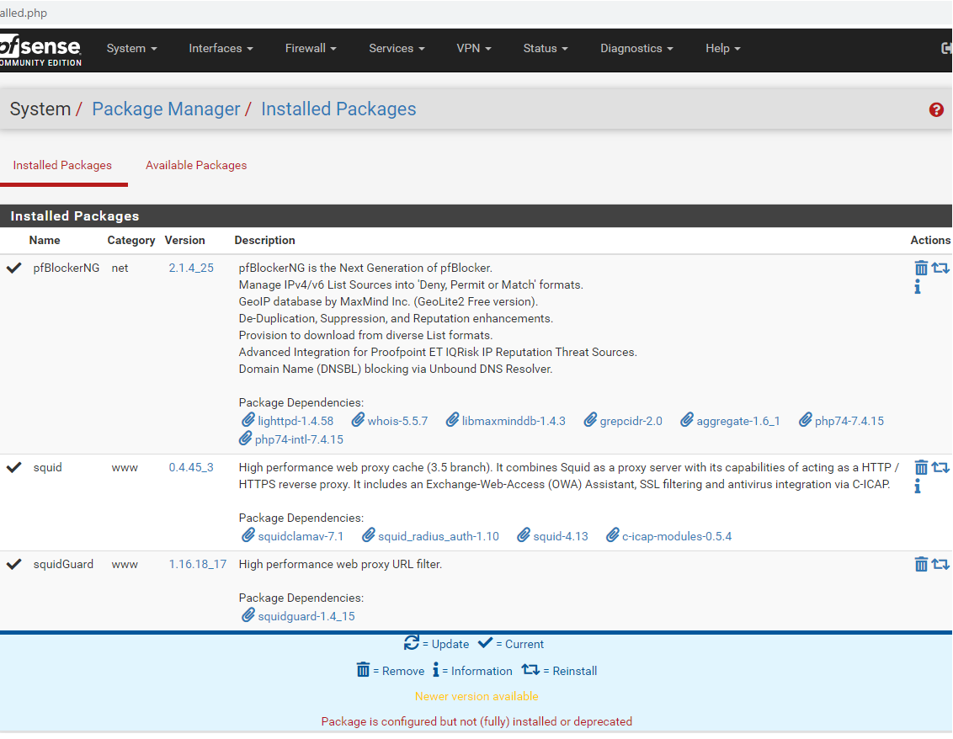Click paperclip icon beside squidclamav-7.1
The height and width of the screenshot is (739, 953).
coord(248,535)
